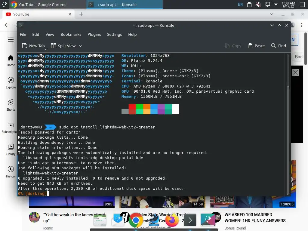Image resolution: width=308 pixels, height=231 pixels.
Task: Open the Konsole window menu icon in the title bar
Action: (21, 25)
